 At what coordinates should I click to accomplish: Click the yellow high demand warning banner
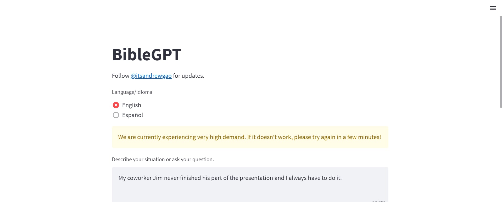[250, 137]
